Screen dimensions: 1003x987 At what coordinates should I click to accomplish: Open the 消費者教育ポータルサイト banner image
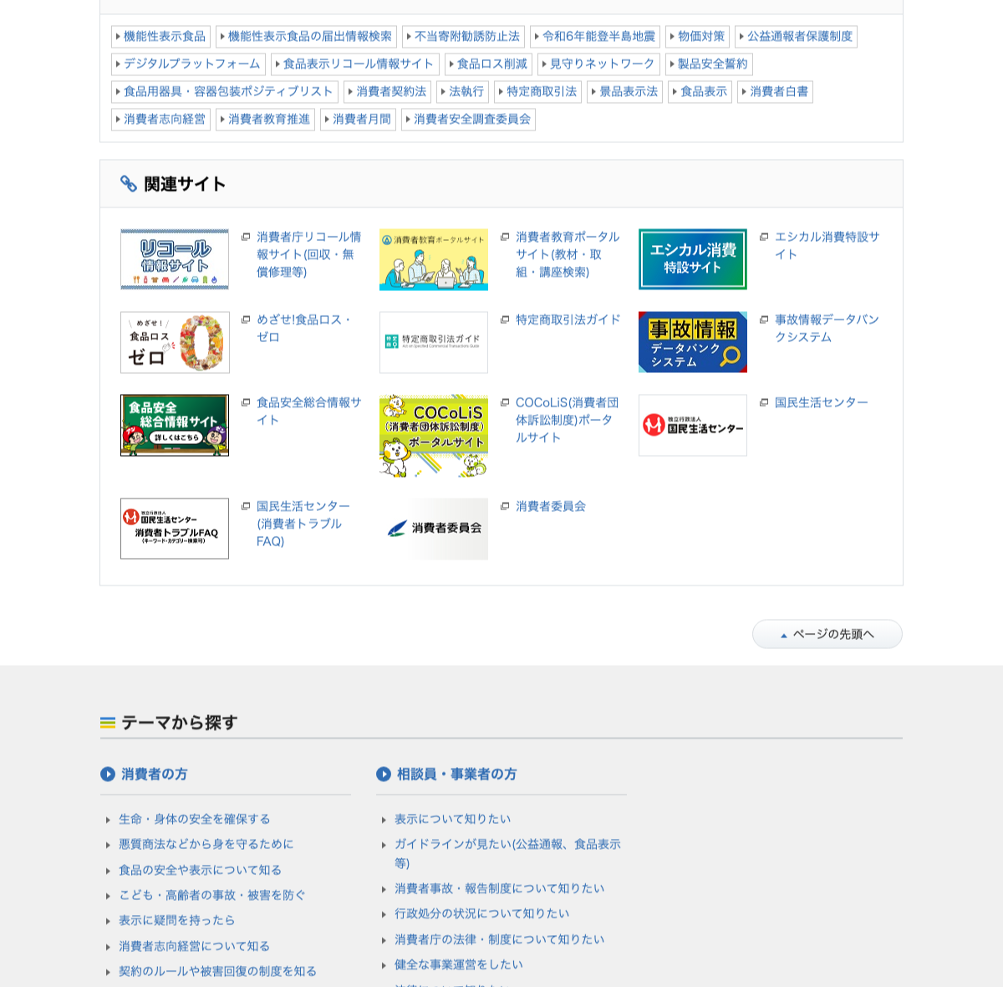pyautogui.click(x=434, y=259)
